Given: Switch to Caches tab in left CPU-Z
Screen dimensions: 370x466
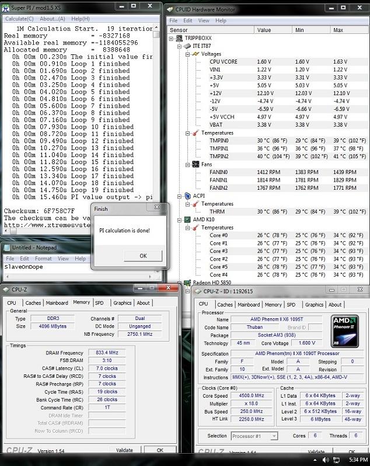Looking at the screenshot, I should pos(33,303).
